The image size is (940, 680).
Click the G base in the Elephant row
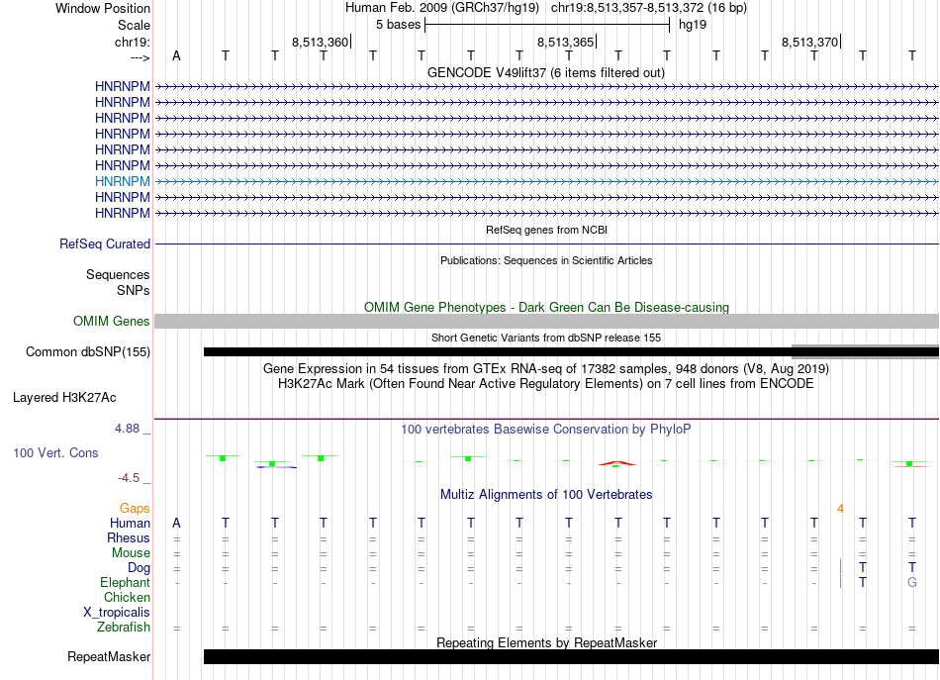click(x=912, y=582)
